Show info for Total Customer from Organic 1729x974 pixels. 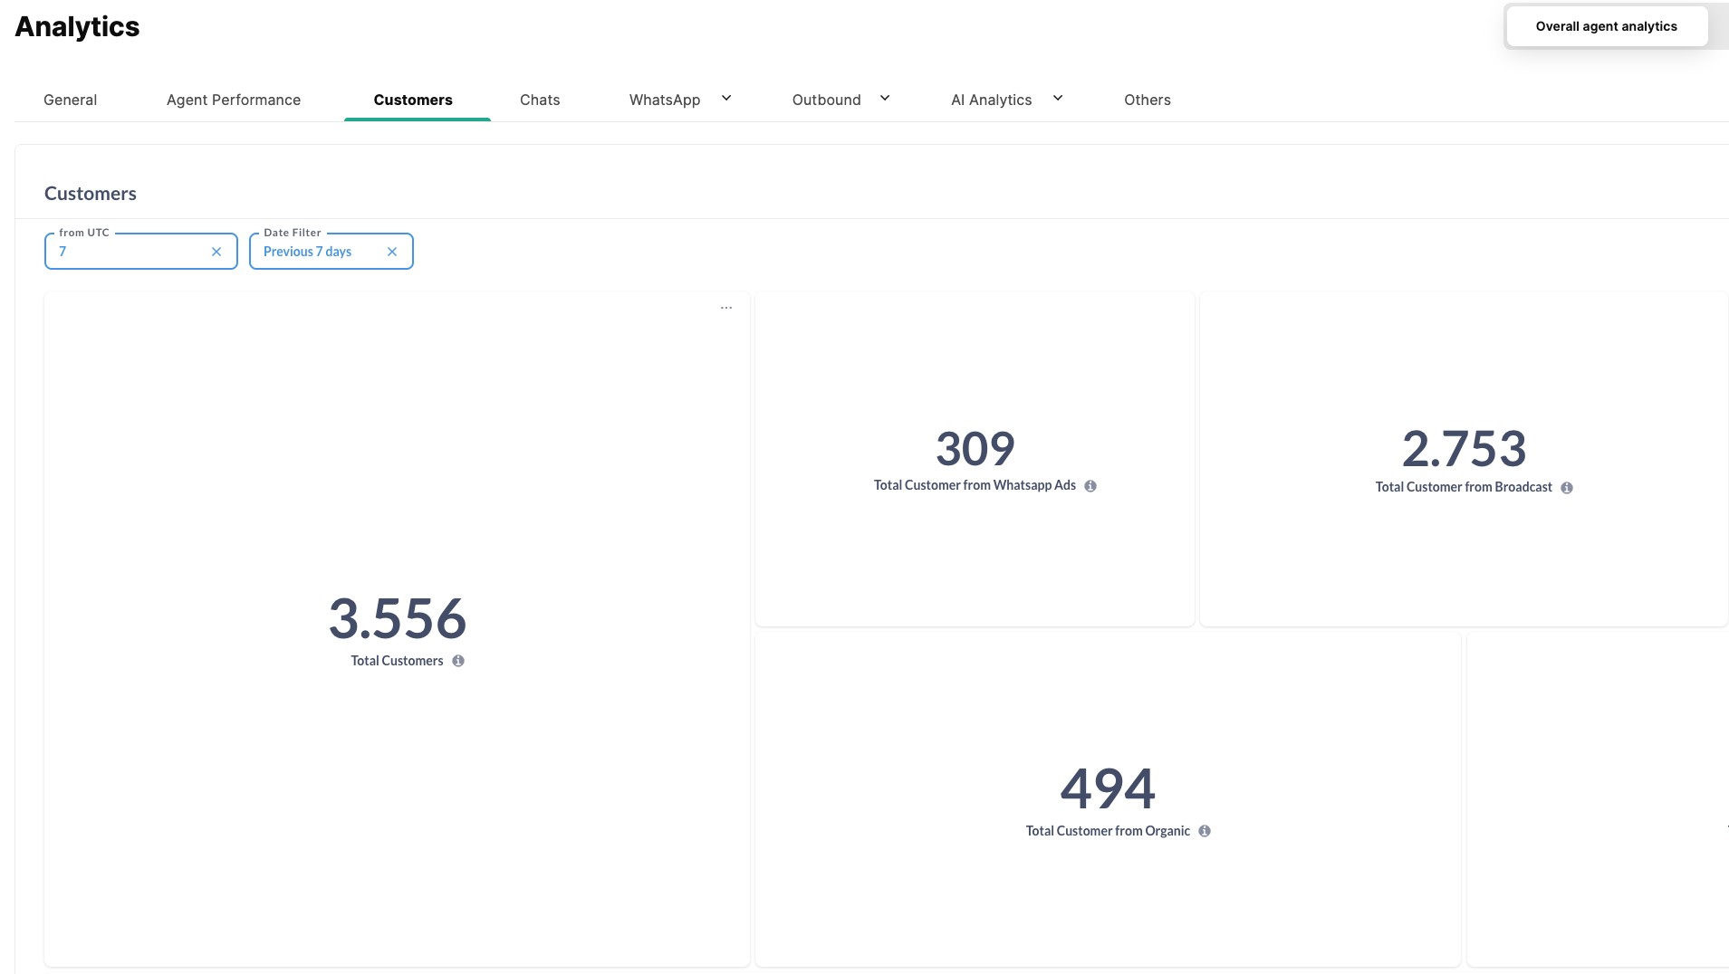pyautogui.click(x=1205, y=831)
